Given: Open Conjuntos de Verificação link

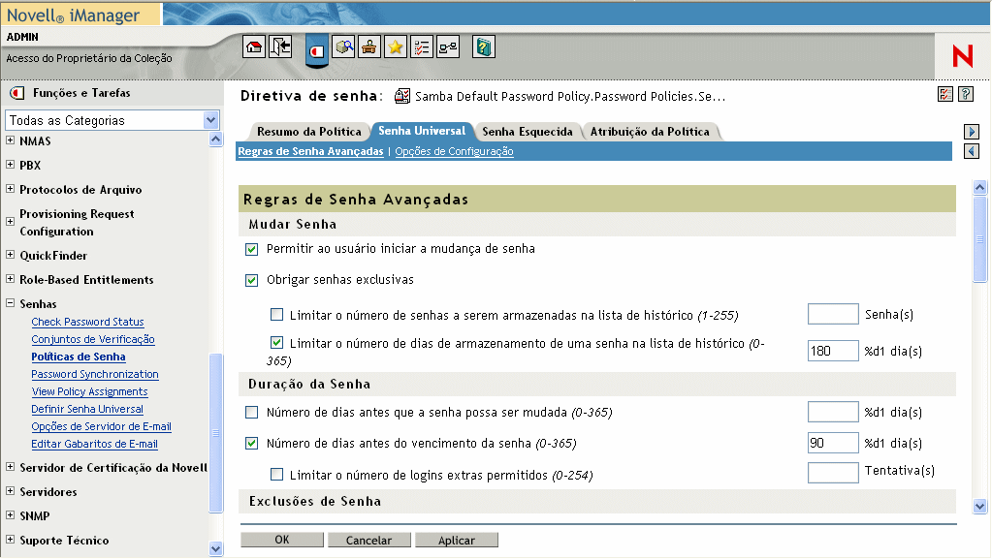Looking at the screenshot, I should pyautogui.click(x=93, y=340).
